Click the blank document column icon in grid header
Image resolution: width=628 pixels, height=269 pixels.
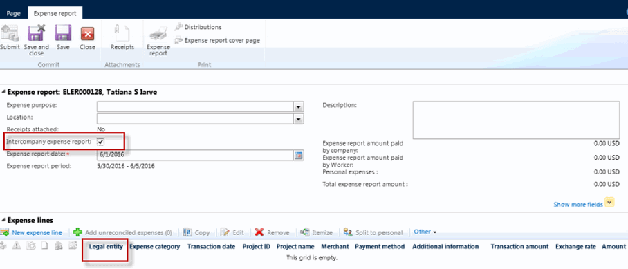pos(44,246)
